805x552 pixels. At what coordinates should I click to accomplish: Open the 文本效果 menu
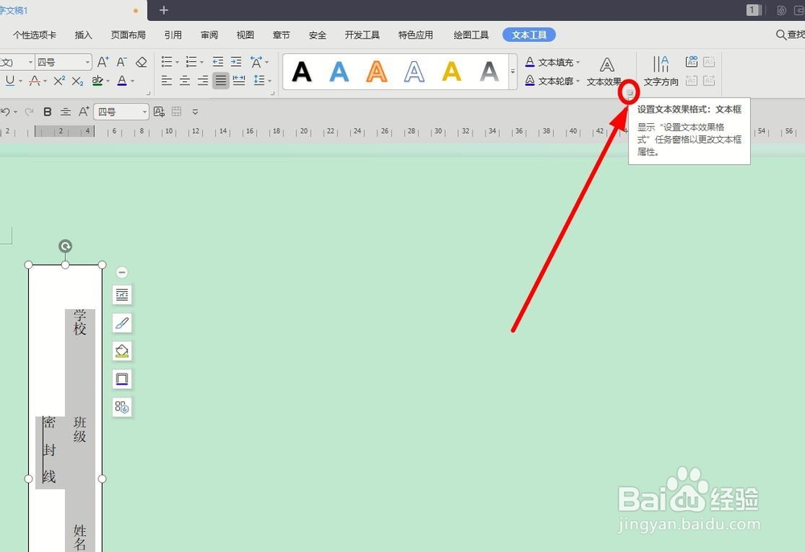pyautogui.click(x=605, y=72)
